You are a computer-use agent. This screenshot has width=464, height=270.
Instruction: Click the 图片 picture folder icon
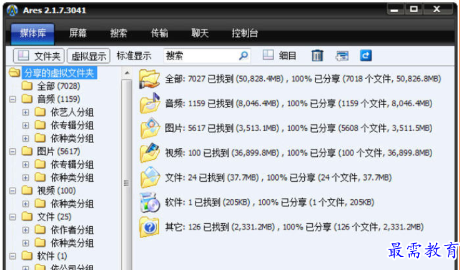click(150, 128)
